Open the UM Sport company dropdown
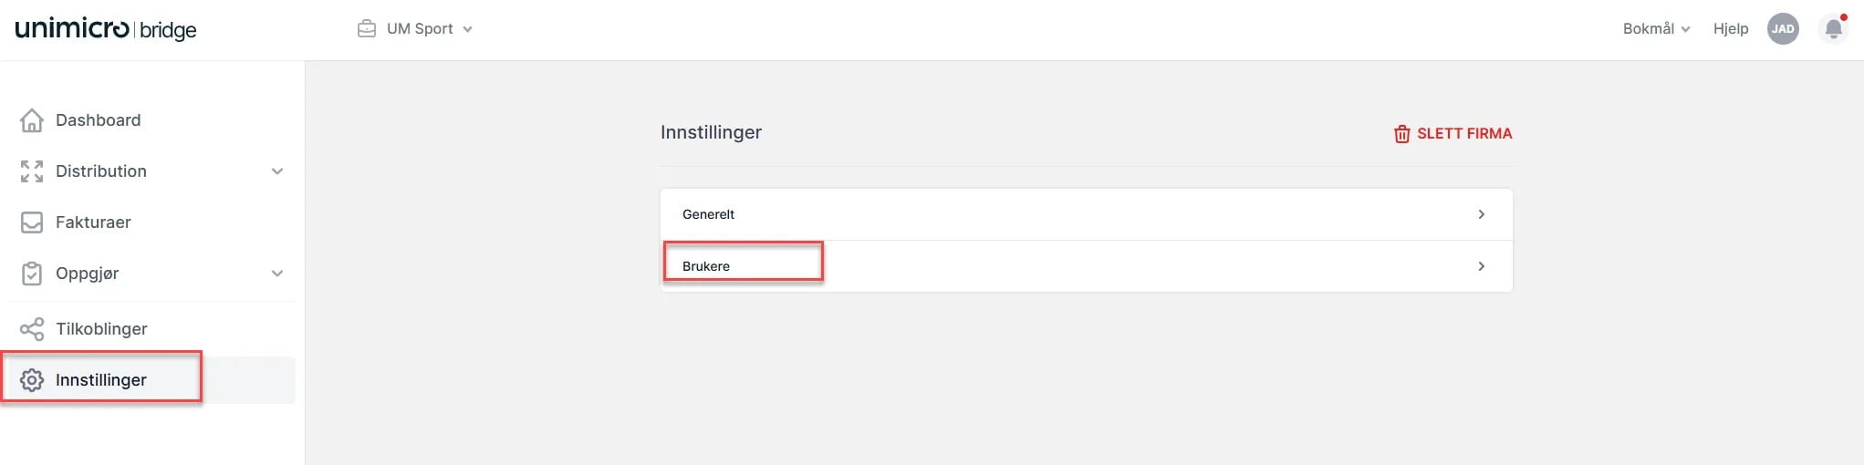This screenshot has width=1864, height=465. click(415, 29)
